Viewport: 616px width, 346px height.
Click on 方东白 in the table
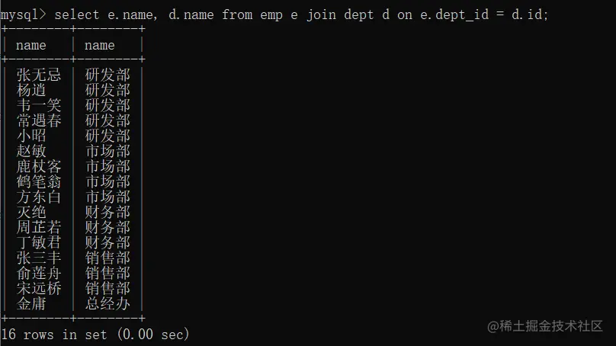[39, 197]
